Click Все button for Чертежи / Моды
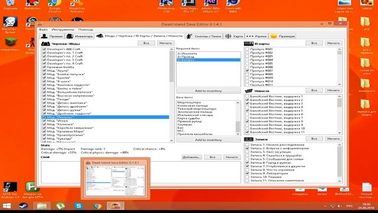The width and height of the screenshot is (378, 213). coord(146,43)
